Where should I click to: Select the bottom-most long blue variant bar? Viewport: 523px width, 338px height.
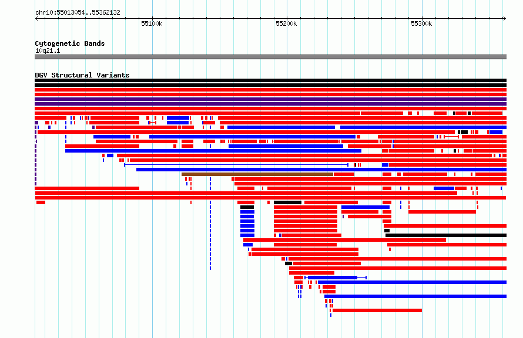click(x=415, y=296)
